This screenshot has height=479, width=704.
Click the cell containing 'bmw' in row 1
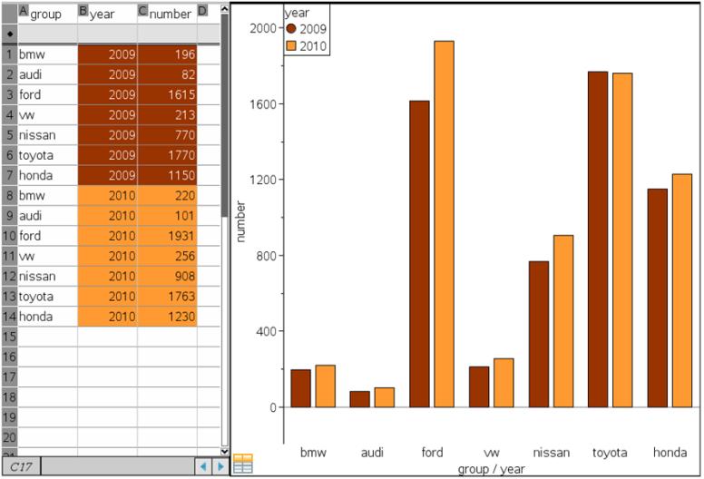(47, 54)
